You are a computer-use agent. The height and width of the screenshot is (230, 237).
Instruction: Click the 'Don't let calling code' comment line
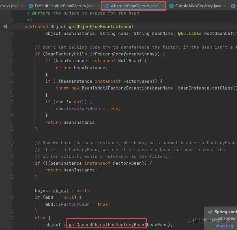(136, 47)
